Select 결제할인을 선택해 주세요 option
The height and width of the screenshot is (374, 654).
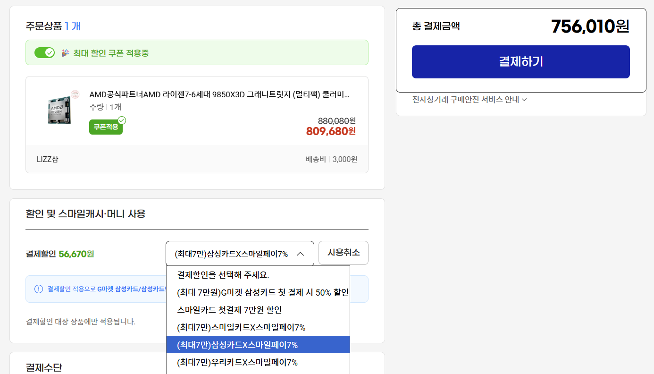[x=223, y=275]
